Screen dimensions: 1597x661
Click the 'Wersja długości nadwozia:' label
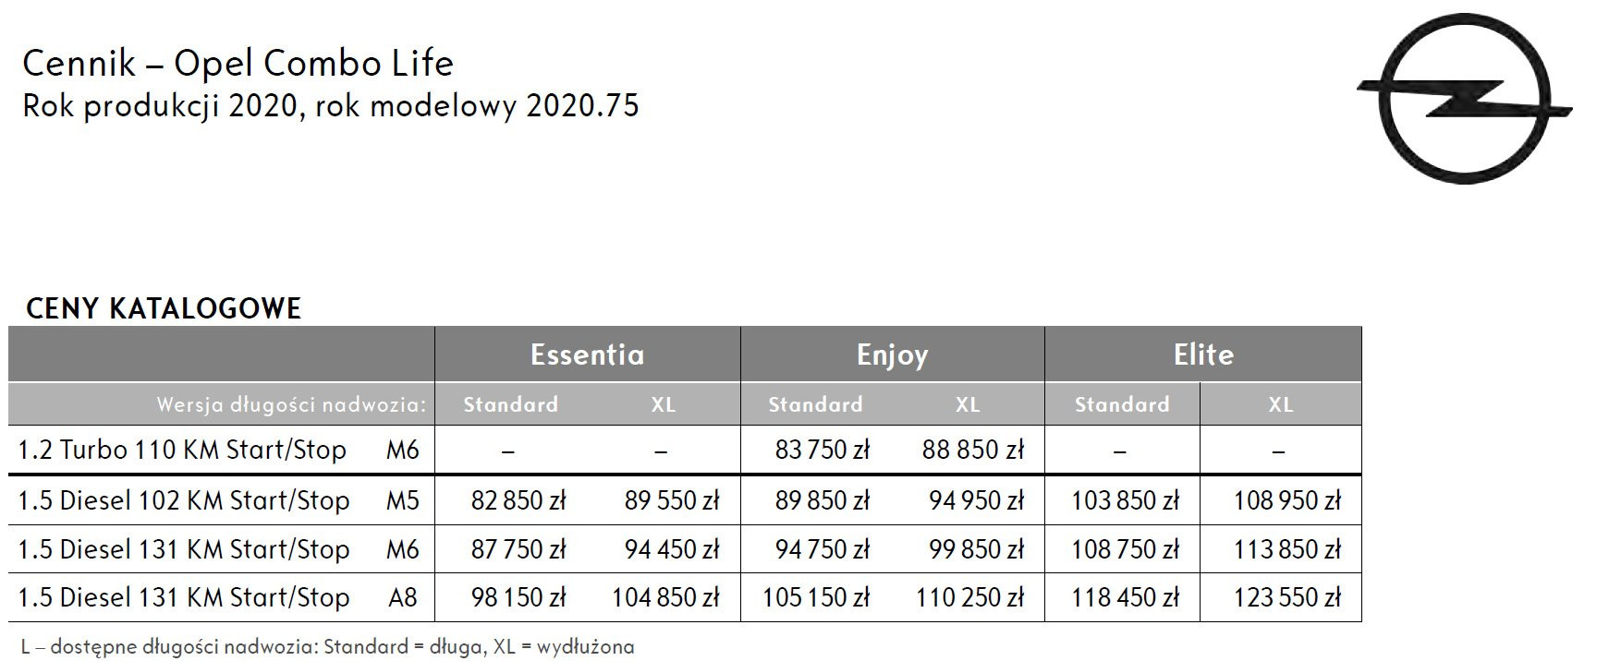(x=291, y=404)
